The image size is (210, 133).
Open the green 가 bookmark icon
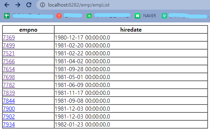pyautogui.click(x=89, y=16)
